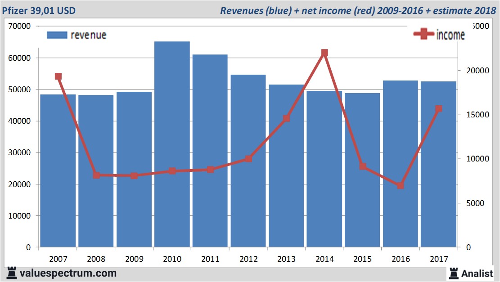This screenshot has width=500, height=282.
Task: Click the blue revenue legend swatch
Action: tap(57, 35)
